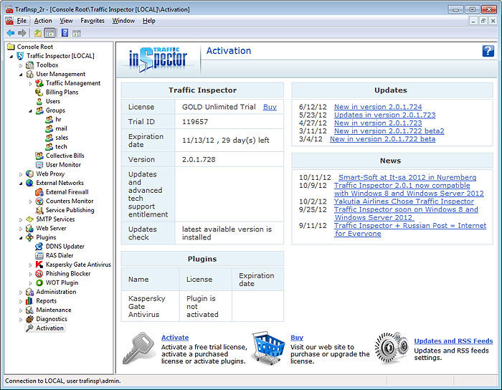Click the shopping cart icon beside Buy
502x390 pixels.
(268, 348)
